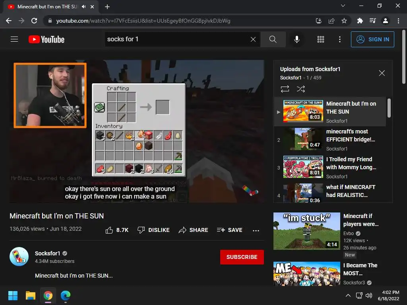Viewport: 407px width, 305px height.
Task: Mute the tab via speaker icon
Action: click(x=83, y=7)
